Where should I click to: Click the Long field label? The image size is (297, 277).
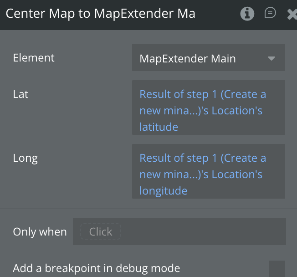[25, 158]
